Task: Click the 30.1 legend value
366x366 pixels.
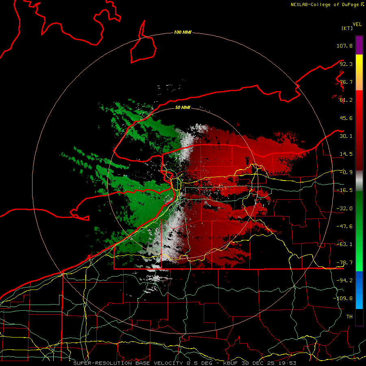Action: 346,136
